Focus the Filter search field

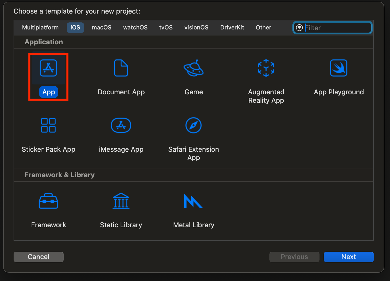click(x=337, y=28)
